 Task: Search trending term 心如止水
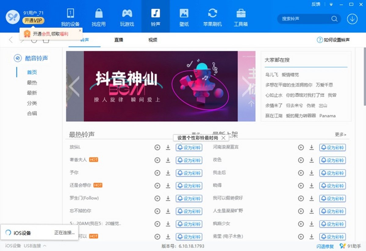[x=274, y=95]
